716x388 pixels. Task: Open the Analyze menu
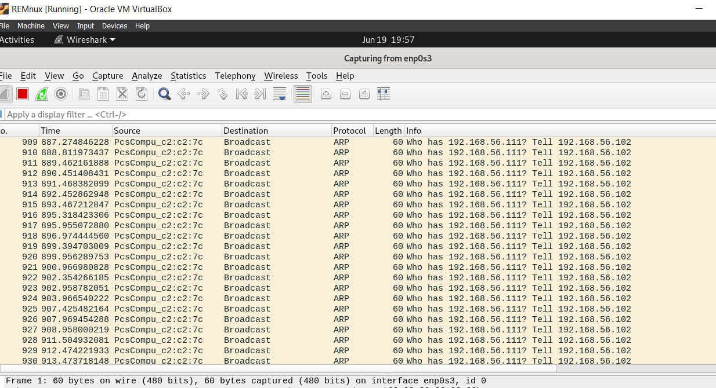click(x=147, y=76)
